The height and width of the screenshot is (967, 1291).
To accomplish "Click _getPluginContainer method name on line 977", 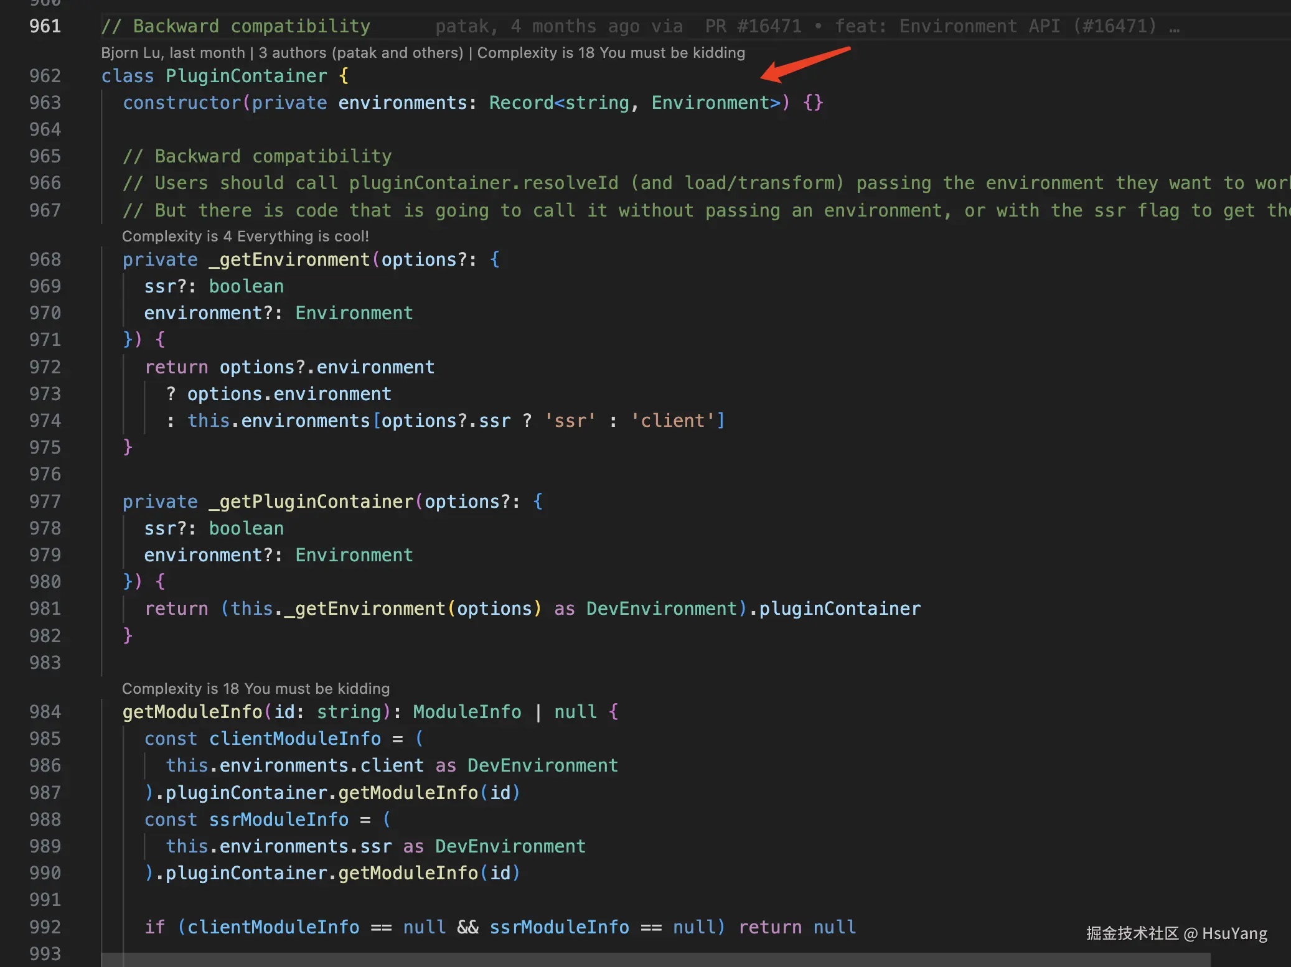I will click(311, 502).
